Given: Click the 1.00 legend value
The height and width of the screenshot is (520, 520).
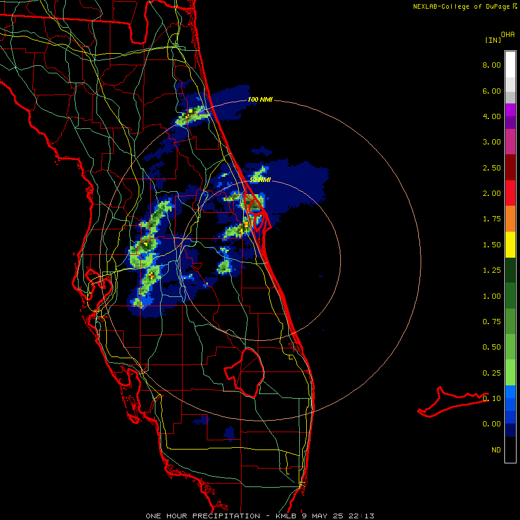Looking at the screenshot, I should (x=492, y=296).
